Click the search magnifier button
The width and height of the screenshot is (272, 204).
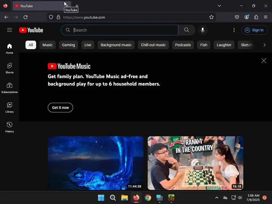pos(187,30)
